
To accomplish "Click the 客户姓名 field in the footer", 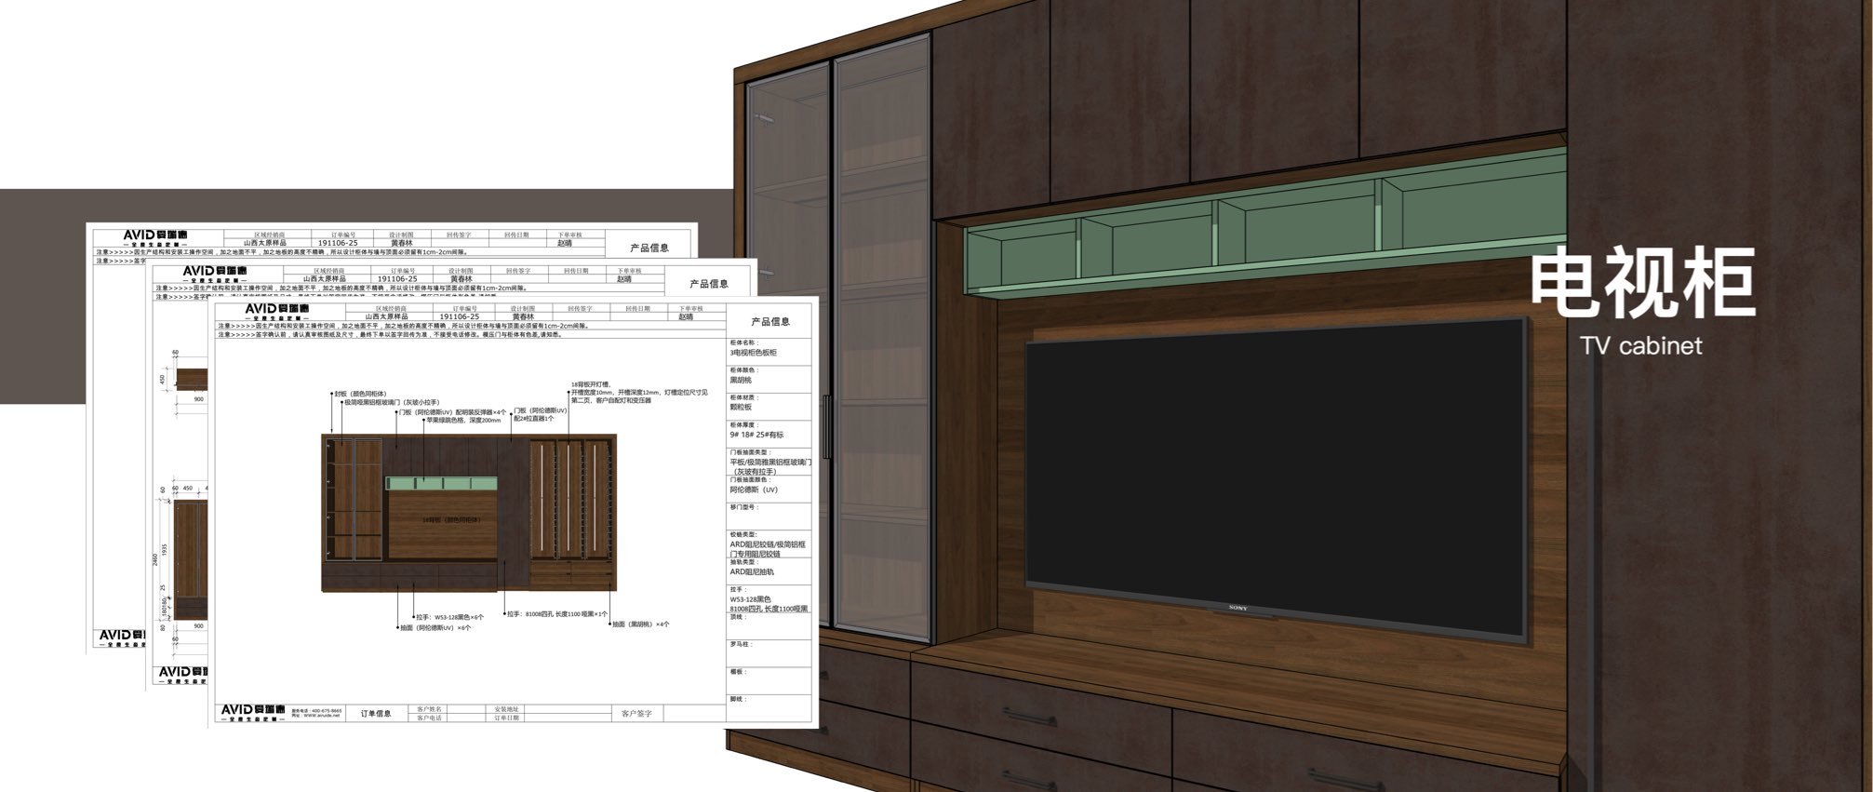I will (430, 709).
